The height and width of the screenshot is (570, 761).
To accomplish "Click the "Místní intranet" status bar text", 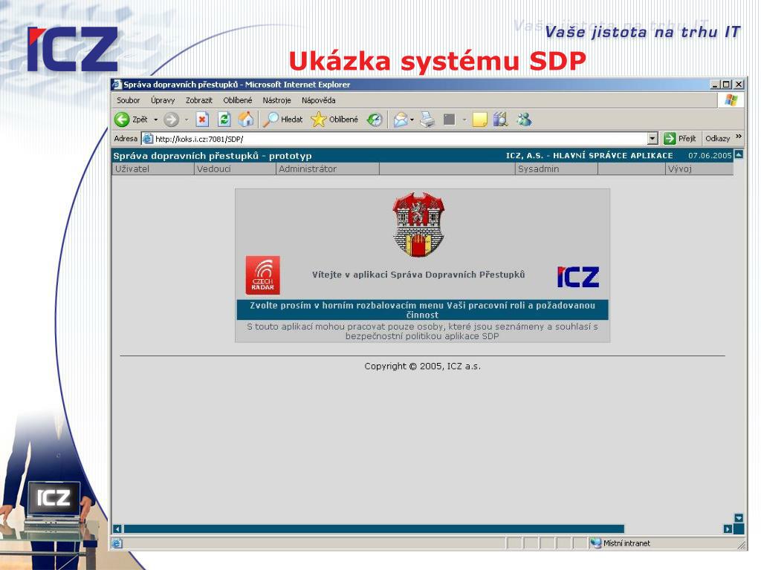I will pyautogui.click(x=626, y=543).
